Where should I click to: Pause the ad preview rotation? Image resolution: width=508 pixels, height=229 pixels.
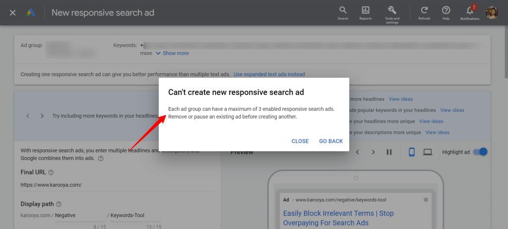click(389, 152)
